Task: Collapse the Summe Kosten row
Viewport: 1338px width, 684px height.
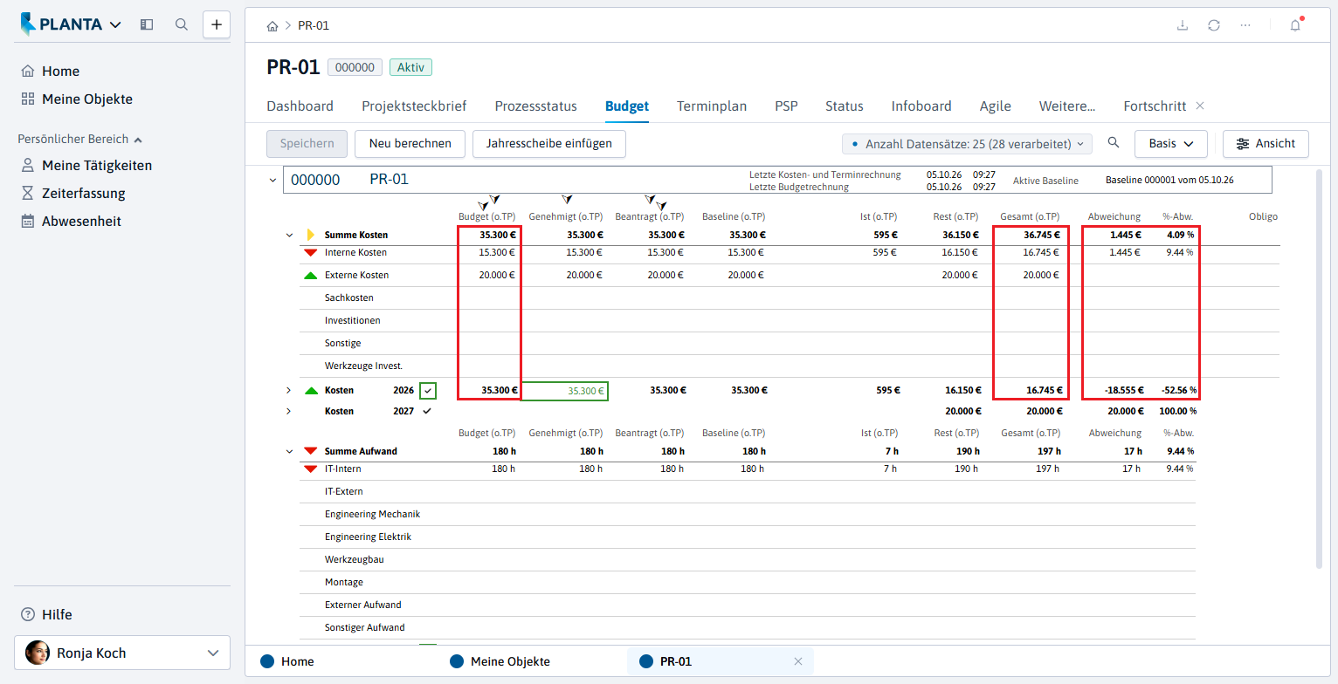Action: [289, 236]
